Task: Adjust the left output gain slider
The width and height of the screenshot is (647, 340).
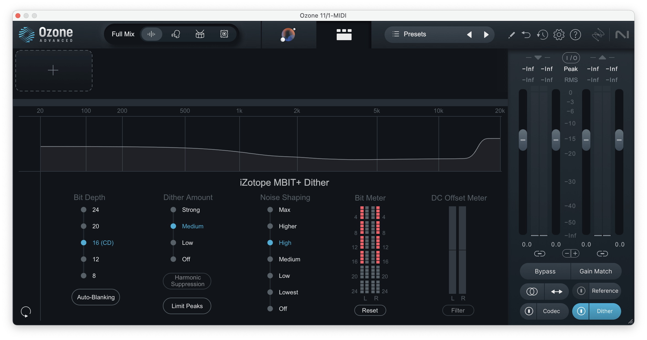Action: [x=586, y=140]
